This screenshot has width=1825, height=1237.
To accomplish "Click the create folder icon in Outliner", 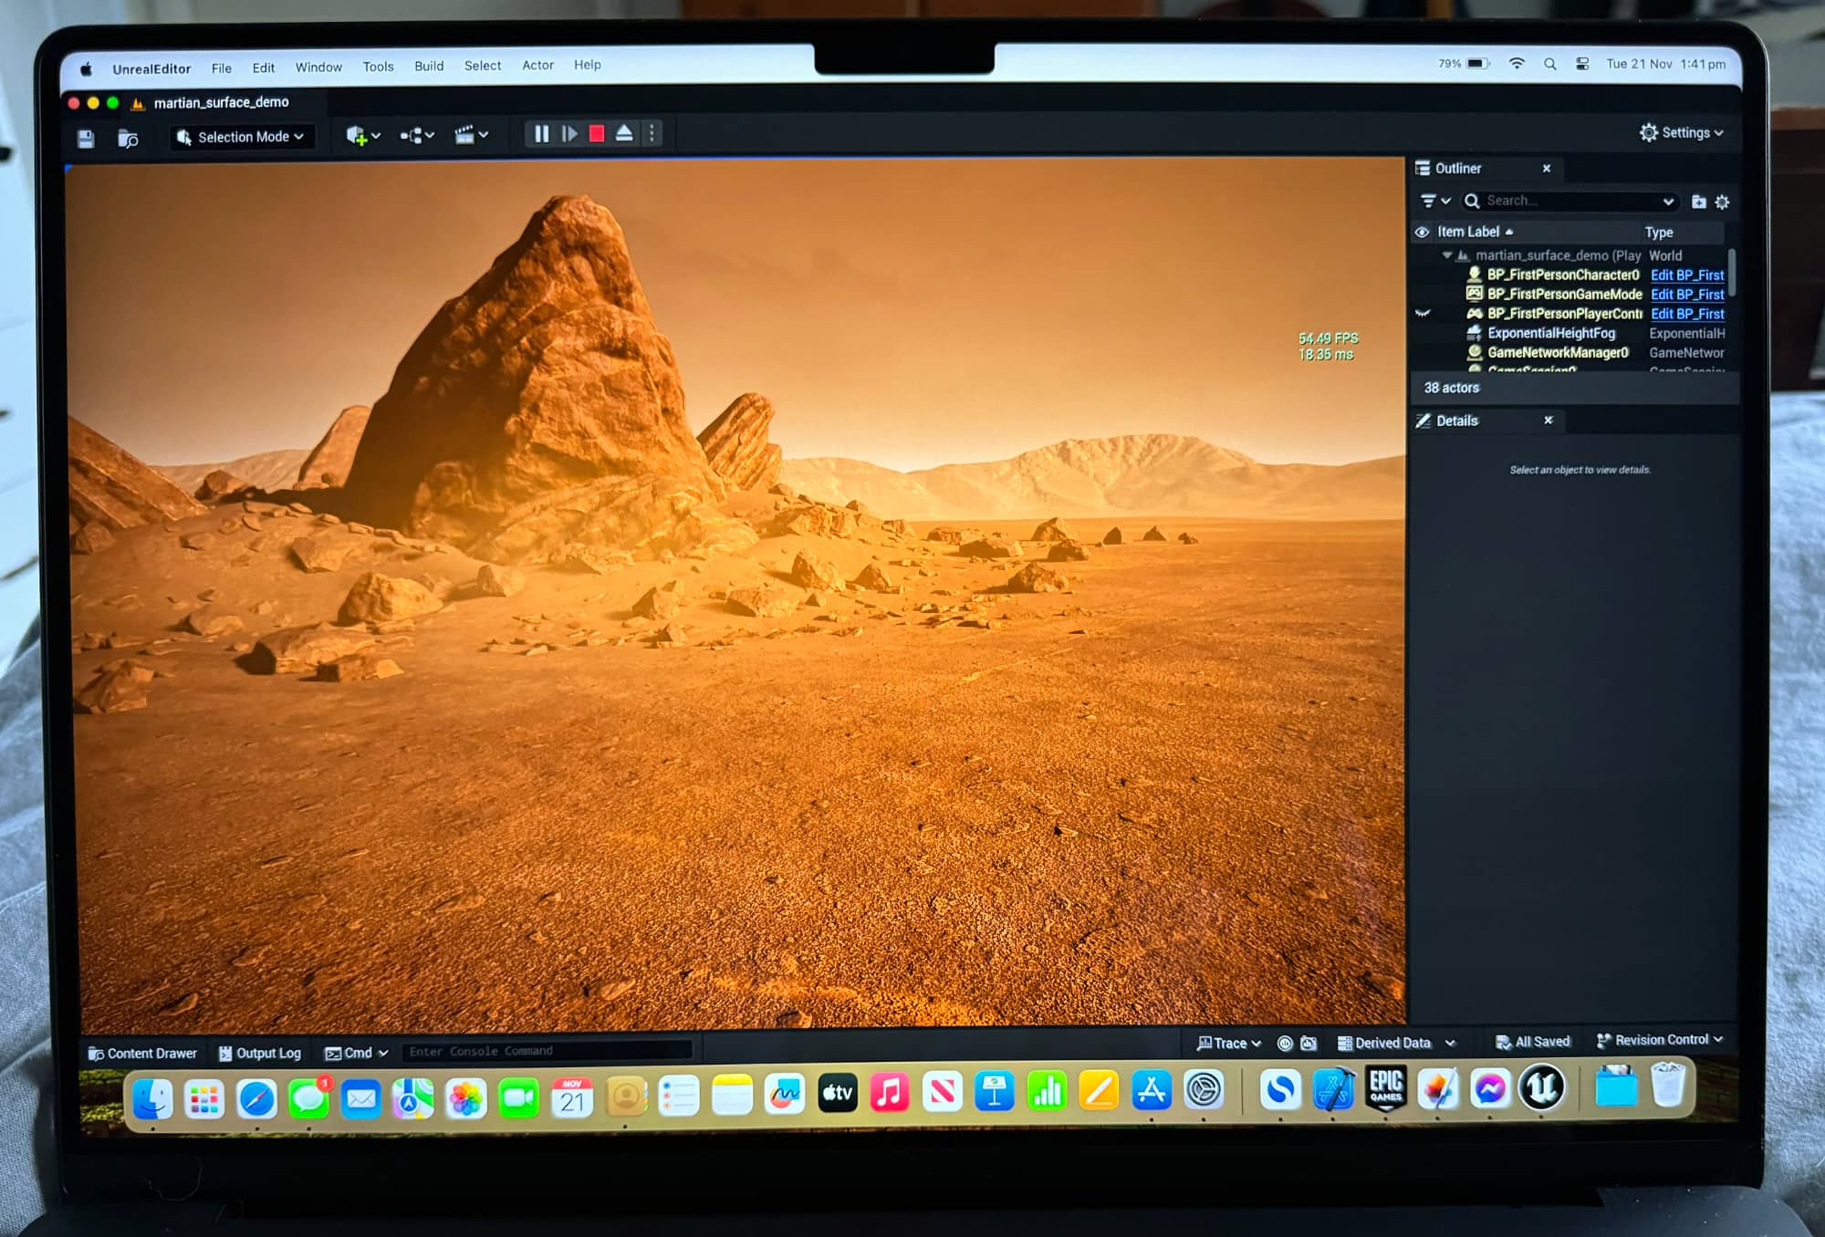I will (1698, 202).
